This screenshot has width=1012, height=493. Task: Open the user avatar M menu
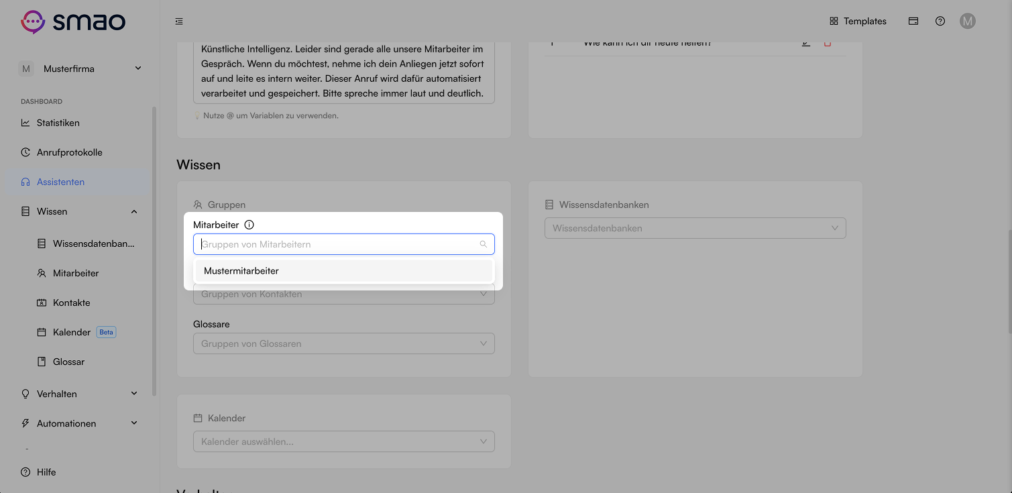(x=967, y=21)
